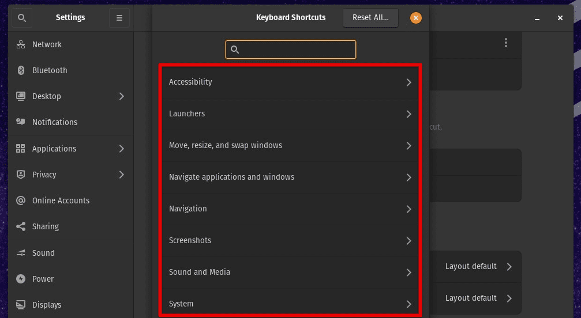Open the Sound and Media category chevron

pyautogui.click(x=408, y=272)
